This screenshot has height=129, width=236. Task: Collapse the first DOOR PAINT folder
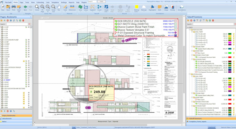point(192,51)
